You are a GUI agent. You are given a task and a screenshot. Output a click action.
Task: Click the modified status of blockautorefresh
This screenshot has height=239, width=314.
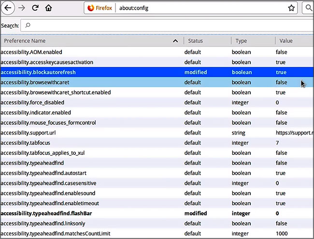196,72
